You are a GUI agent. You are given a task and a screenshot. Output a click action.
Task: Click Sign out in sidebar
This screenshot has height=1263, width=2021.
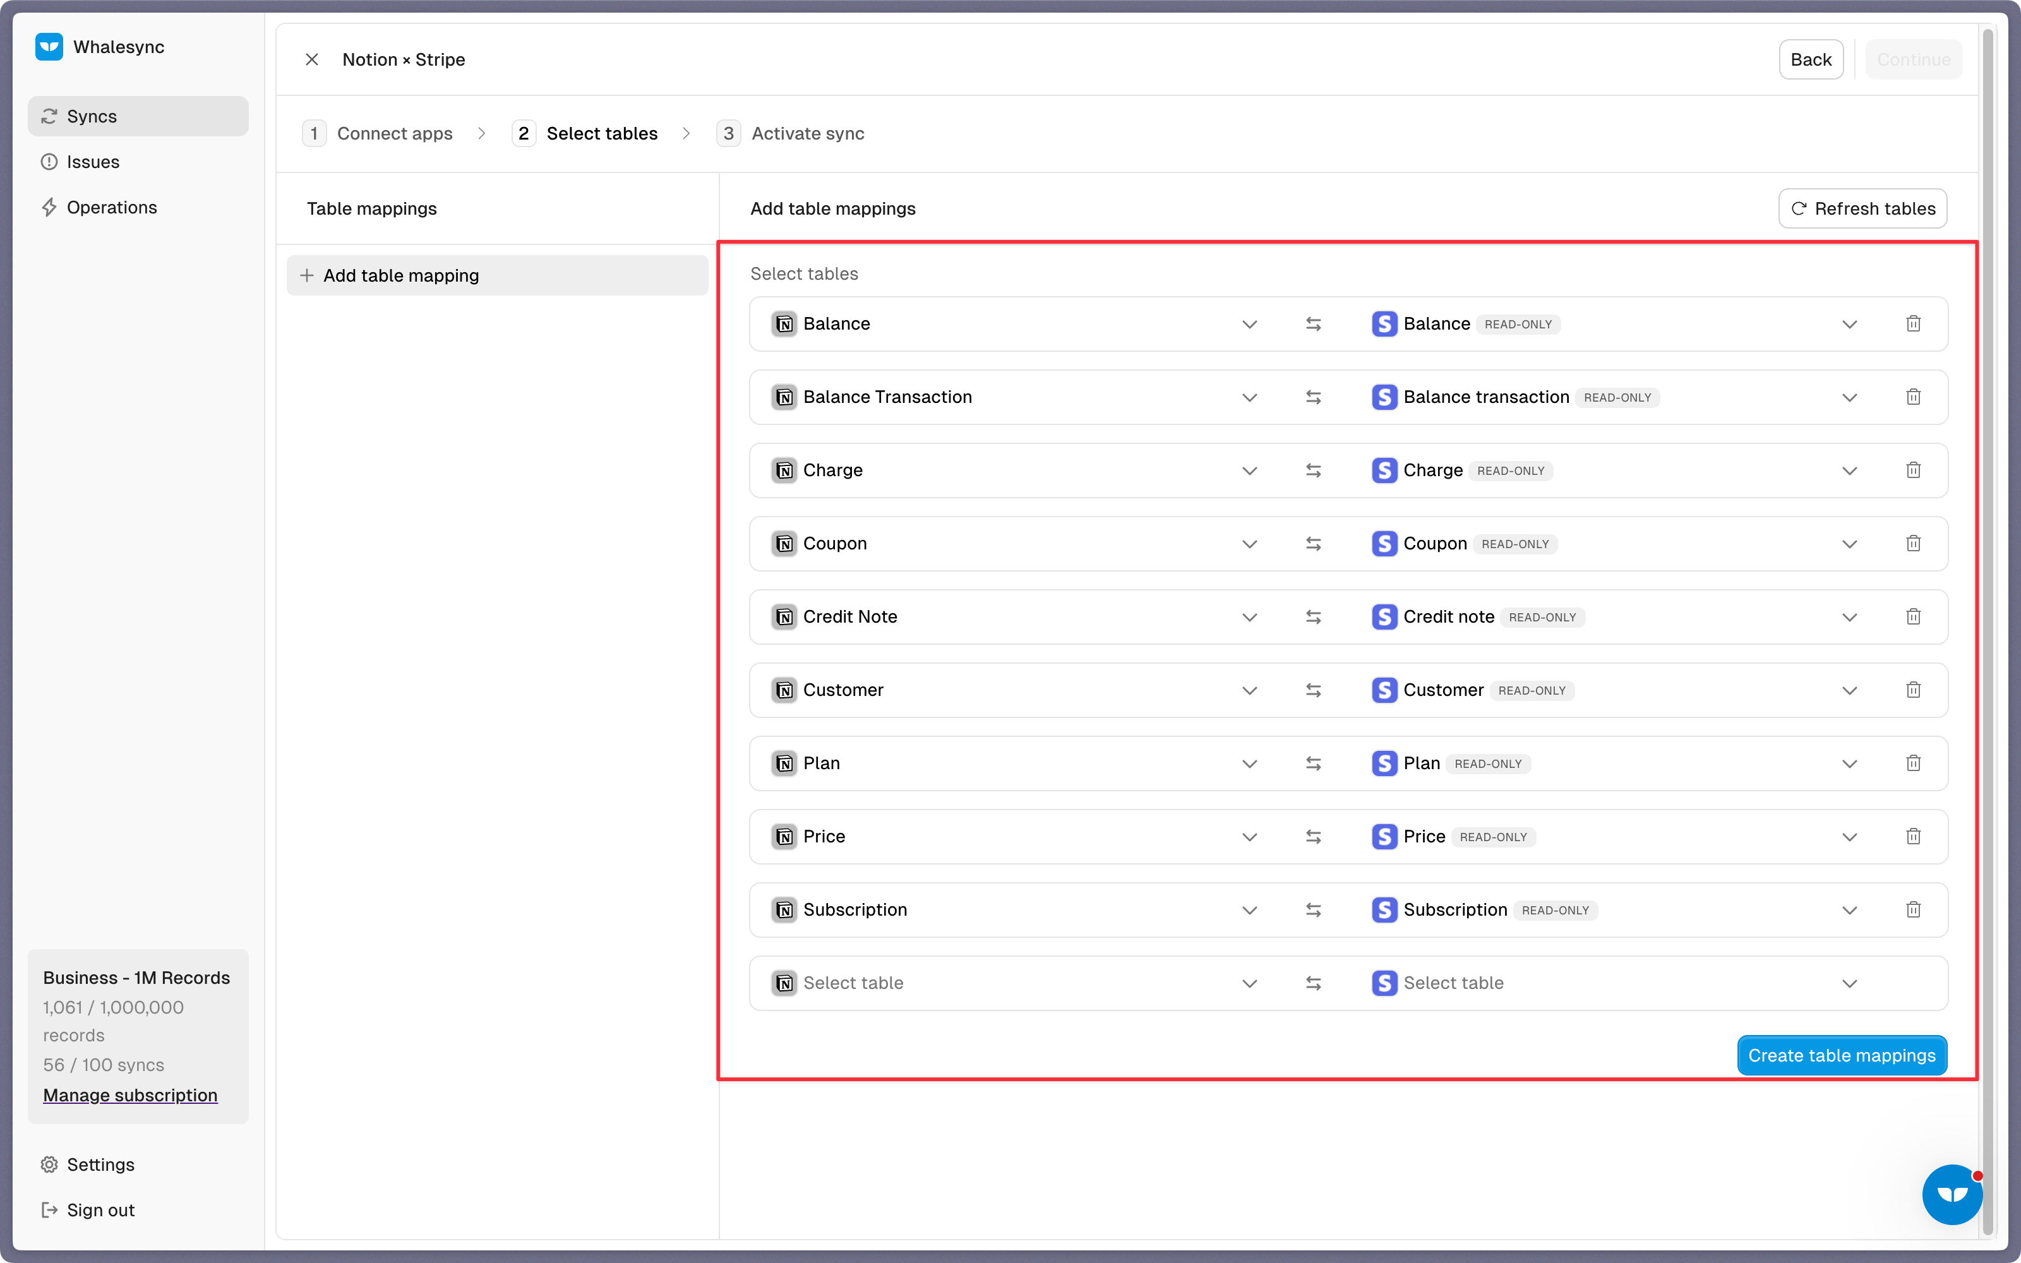click(x=138, y=1211)
